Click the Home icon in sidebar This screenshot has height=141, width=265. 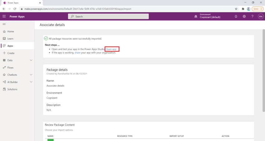pos(4,31)
